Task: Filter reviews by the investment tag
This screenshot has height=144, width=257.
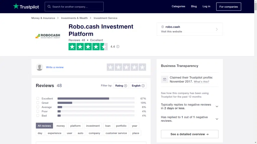Action: point(93,126)
